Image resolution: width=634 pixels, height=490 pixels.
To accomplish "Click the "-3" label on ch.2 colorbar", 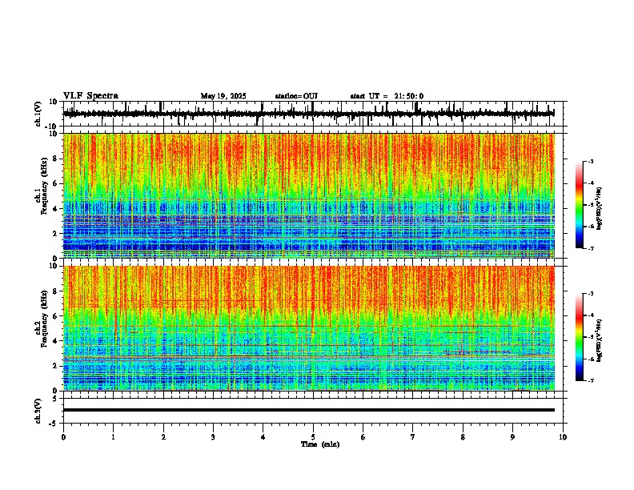I will click(x=590, y=294).
